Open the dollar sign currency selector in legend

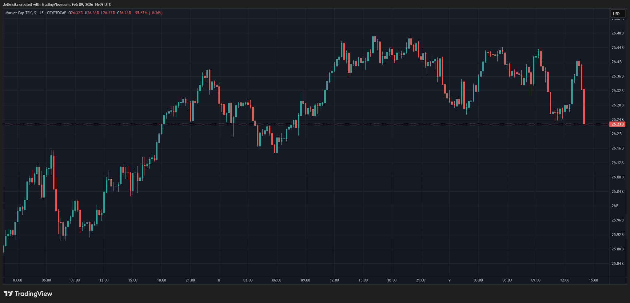click(34, 13)
